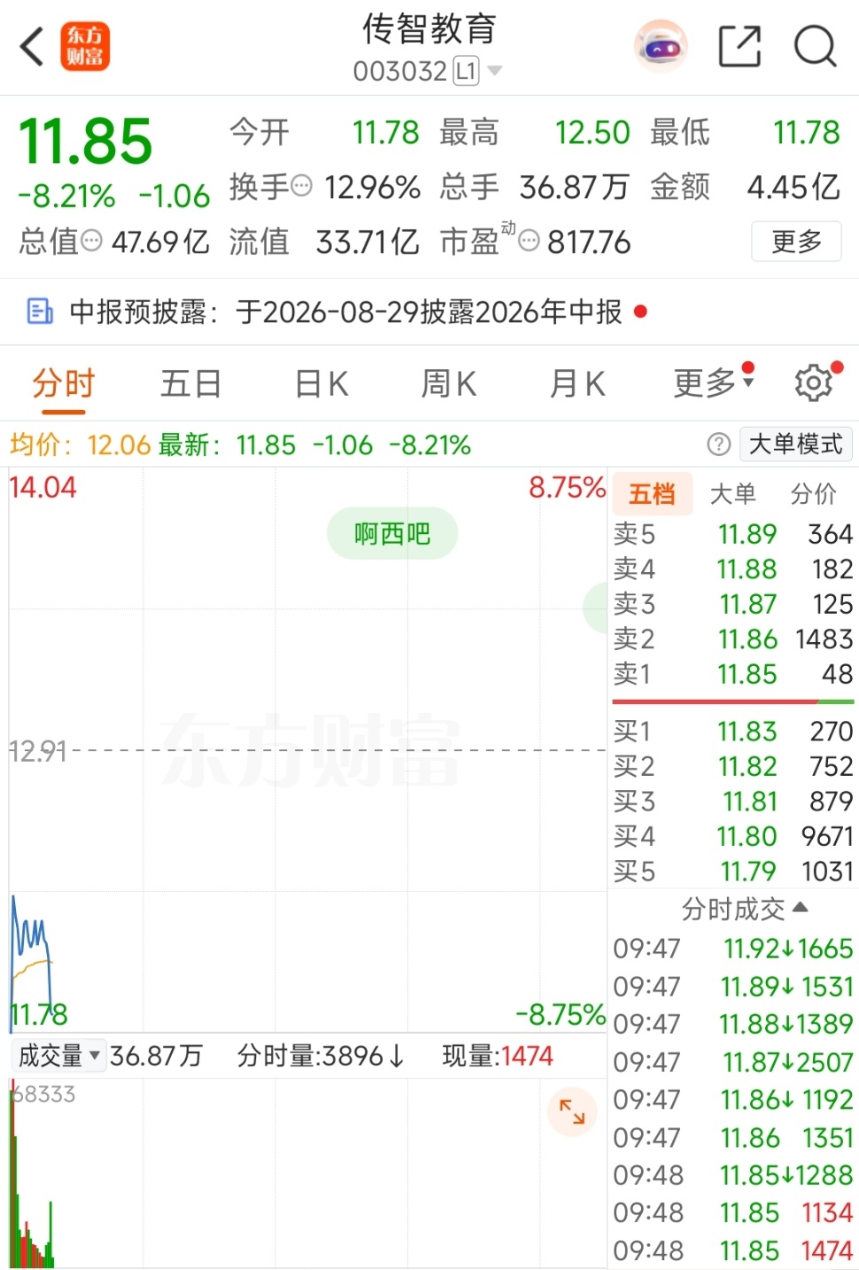Screen dimensions: 859x1270
Task: Tap the 买2 row at 11.82
Action: 732,766
